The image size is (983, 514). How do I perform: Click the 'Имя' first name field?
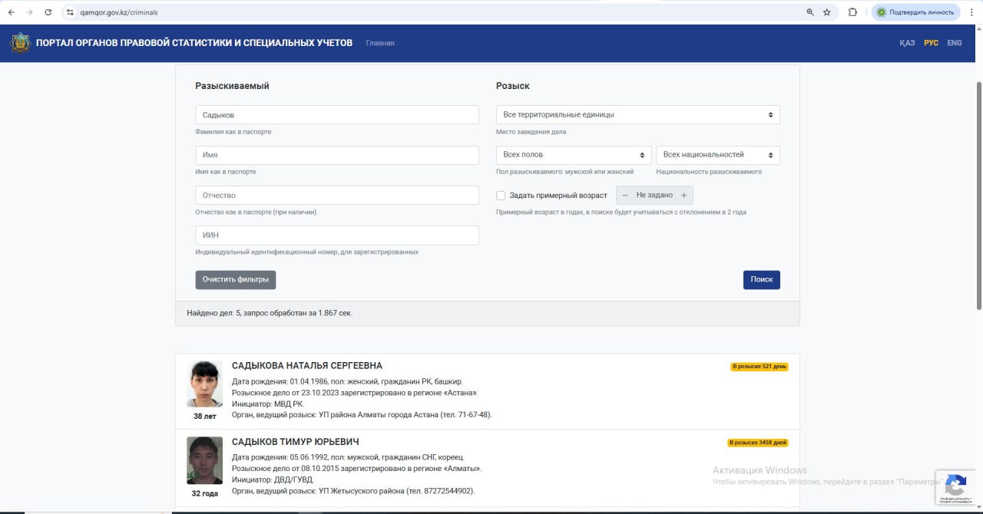[337, 155]
